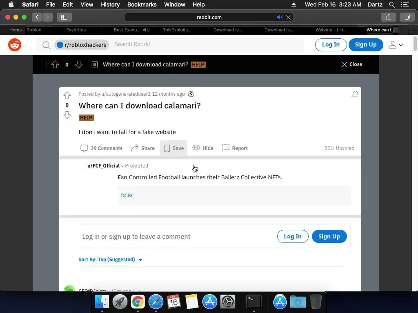
Task: Click the top Sign Up button
Action: tap(366, 45)
